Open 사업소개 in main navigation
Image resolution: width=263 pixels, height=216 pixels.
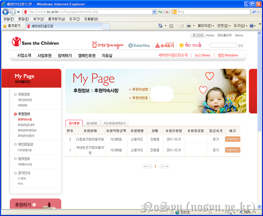[x=24, y=55]
